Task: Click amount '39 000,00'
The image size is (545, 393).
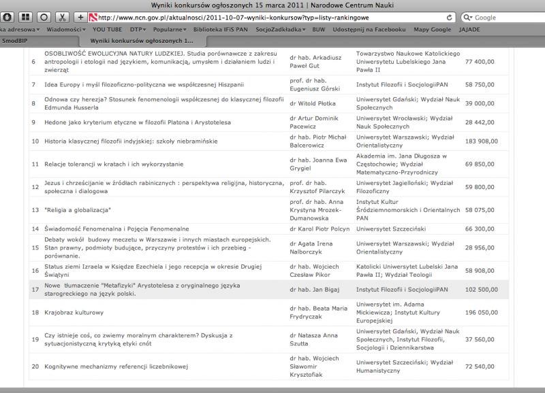Action: [x=480, y=103]
